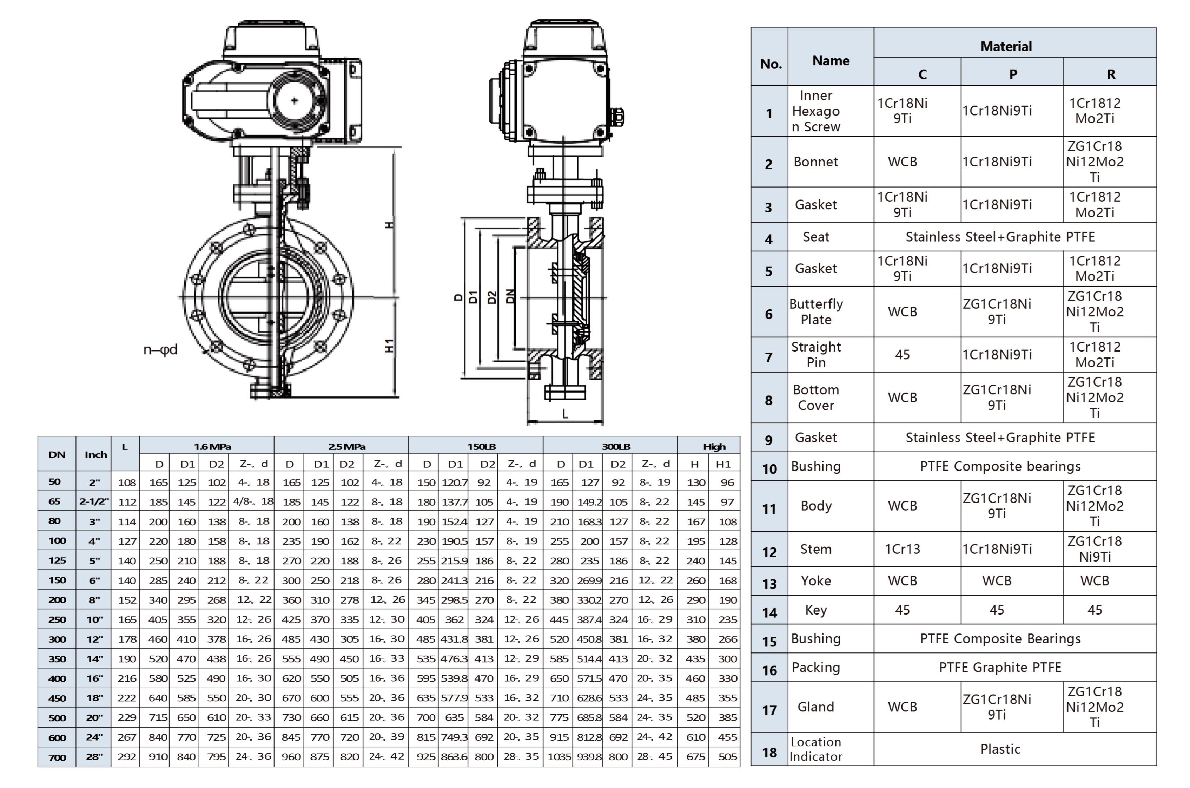Select the 'Location Indicator' row name
1190x788 pixels.
815,749
